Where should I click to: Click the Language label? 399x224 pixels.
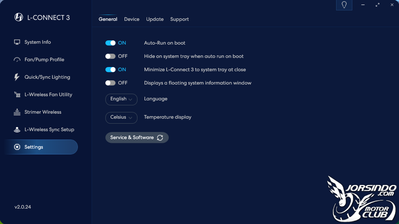(156, 99)
